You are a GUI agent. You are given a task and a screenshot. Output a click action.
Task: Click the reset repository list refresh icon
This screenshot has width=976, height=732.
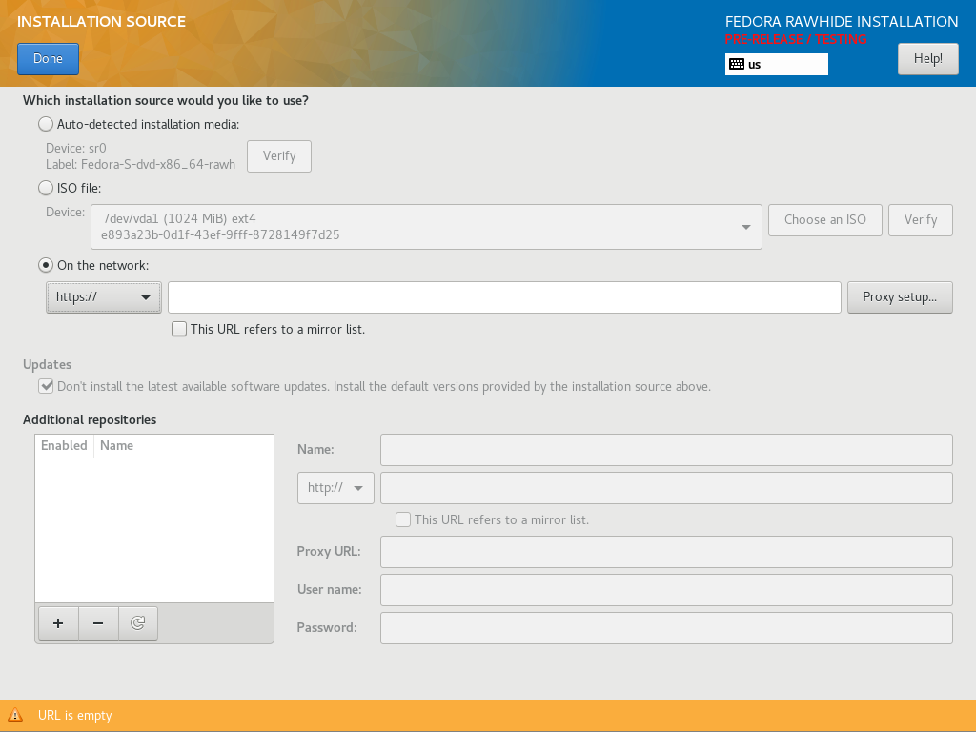pyautogui.click(x=137, y=623)
